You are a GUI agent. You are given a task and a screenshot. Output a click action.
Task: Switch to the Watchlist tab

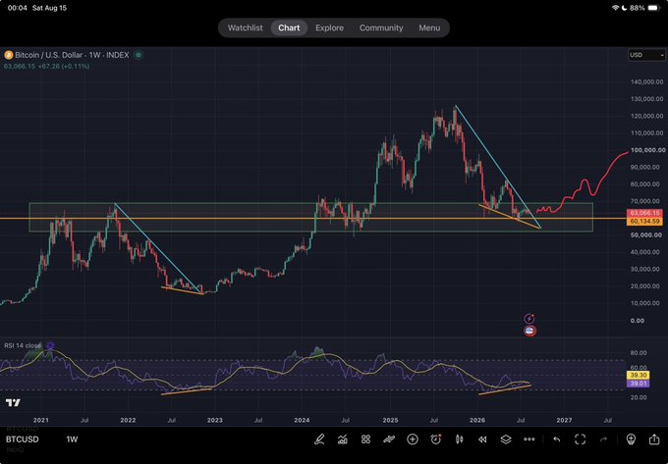[x=245, y=27]
